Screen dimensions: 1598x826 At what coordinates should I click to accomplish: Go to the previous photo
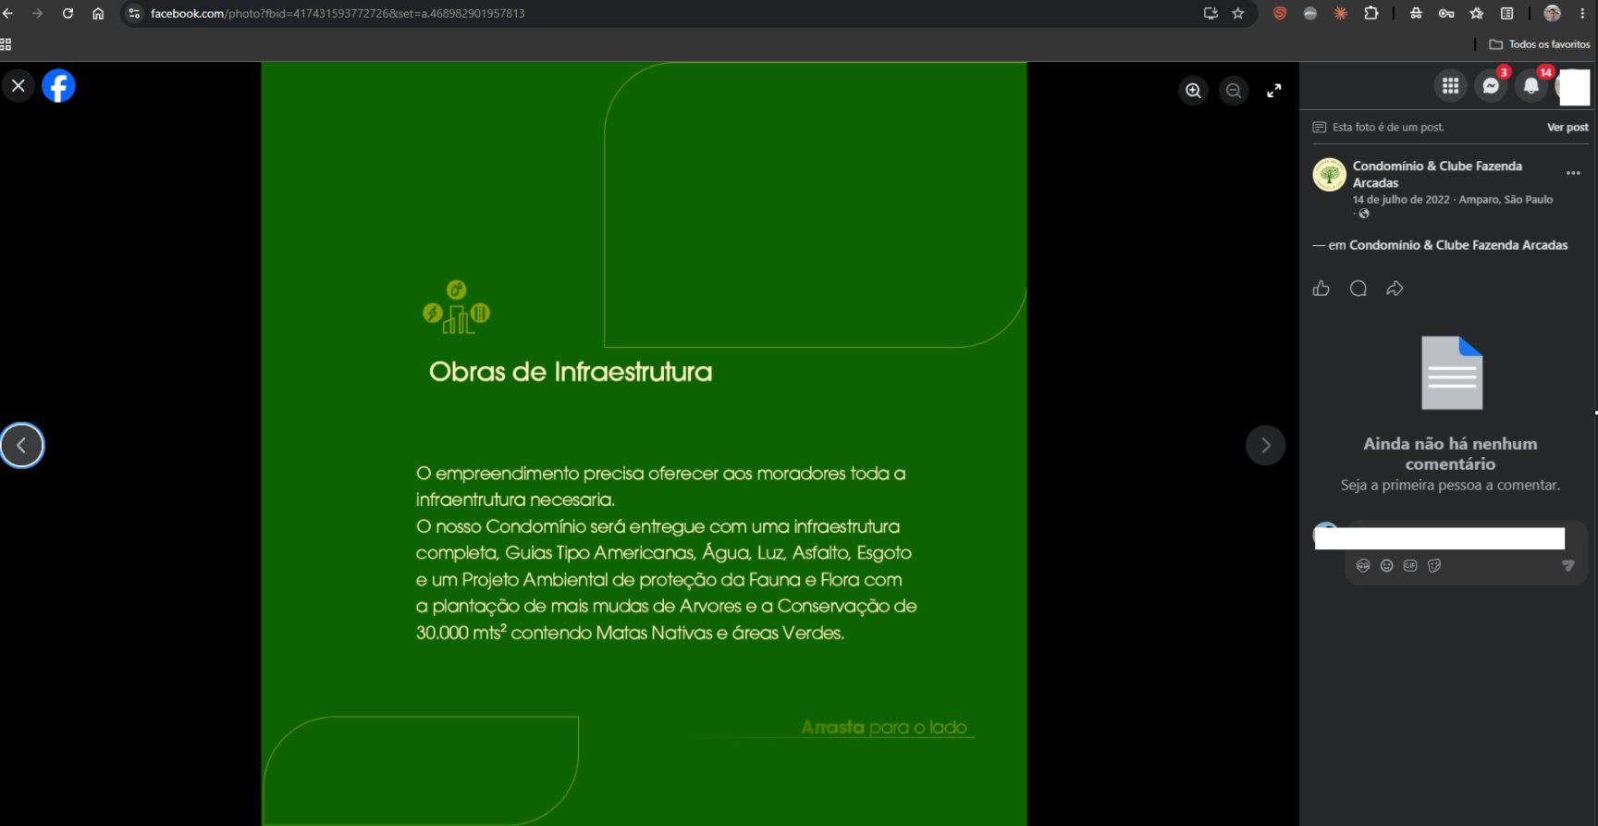[x=22, y=445]
